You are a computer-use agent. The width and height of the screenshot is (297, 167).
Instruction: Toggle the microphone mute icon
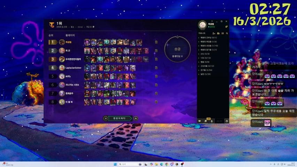212,121
